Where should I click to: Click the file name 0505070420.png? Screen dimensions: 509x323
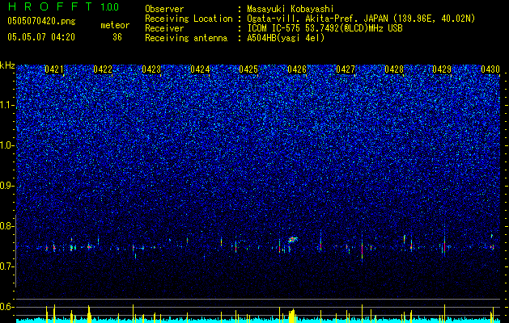(x=41, y=22)
